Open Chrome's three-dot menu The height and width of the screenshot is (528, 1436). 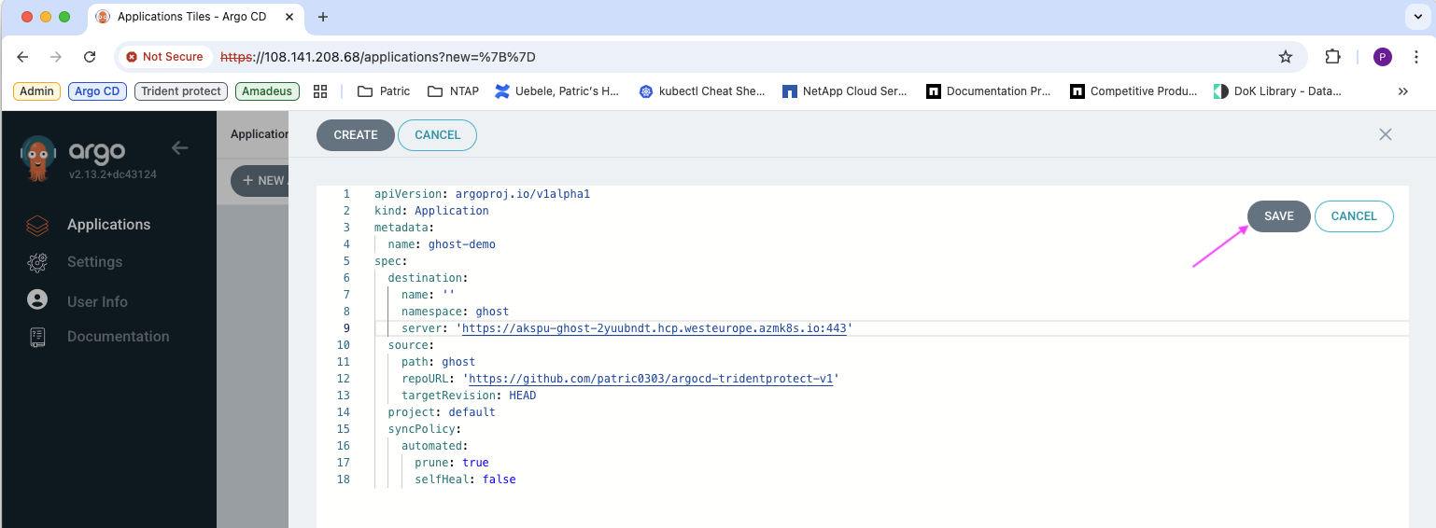tap(1416, 57)
